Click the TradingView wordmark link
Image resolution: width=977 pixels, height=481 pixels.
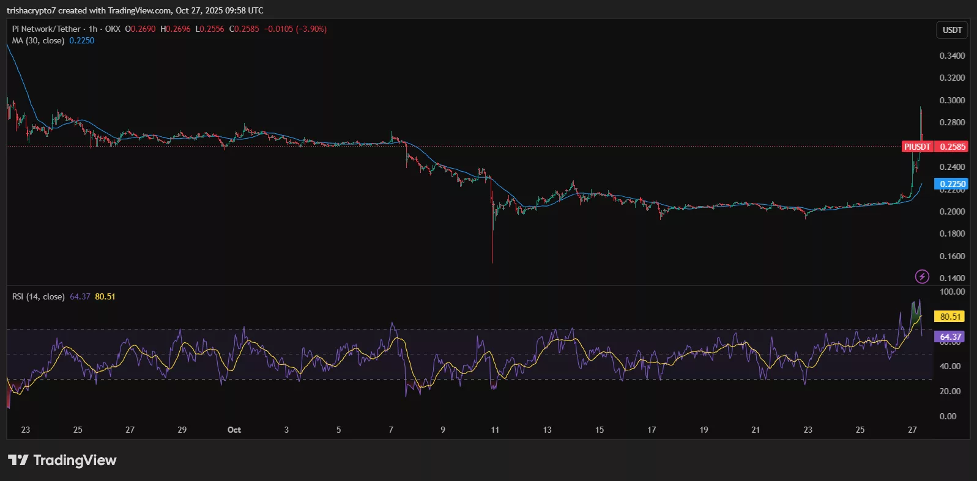coord(75,460)
